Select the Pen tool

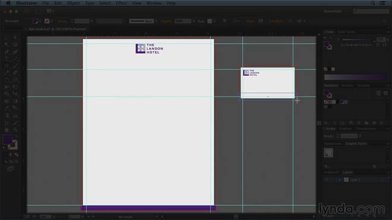pyautogui.click(x=7, y=52)
